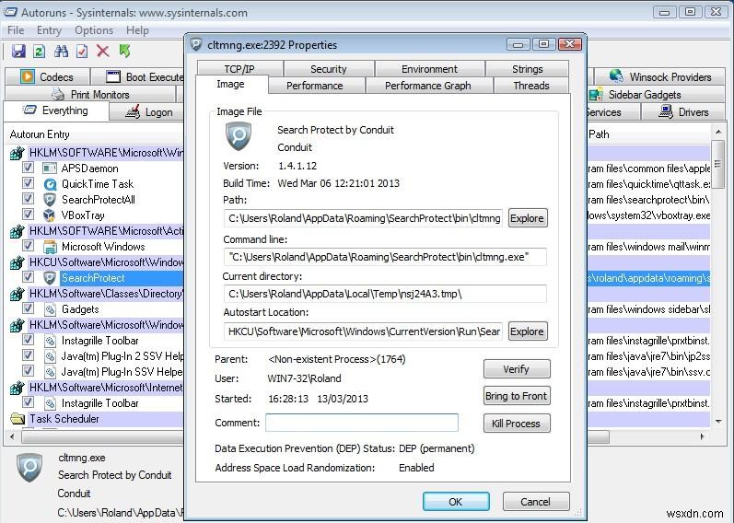Uncheck the last Instagrille Toolbar checkbox

(28, 401)
